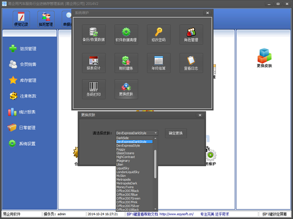Select McSkin skin
The width and height of the screenshot is (293, 219).
tap(134, 175)
